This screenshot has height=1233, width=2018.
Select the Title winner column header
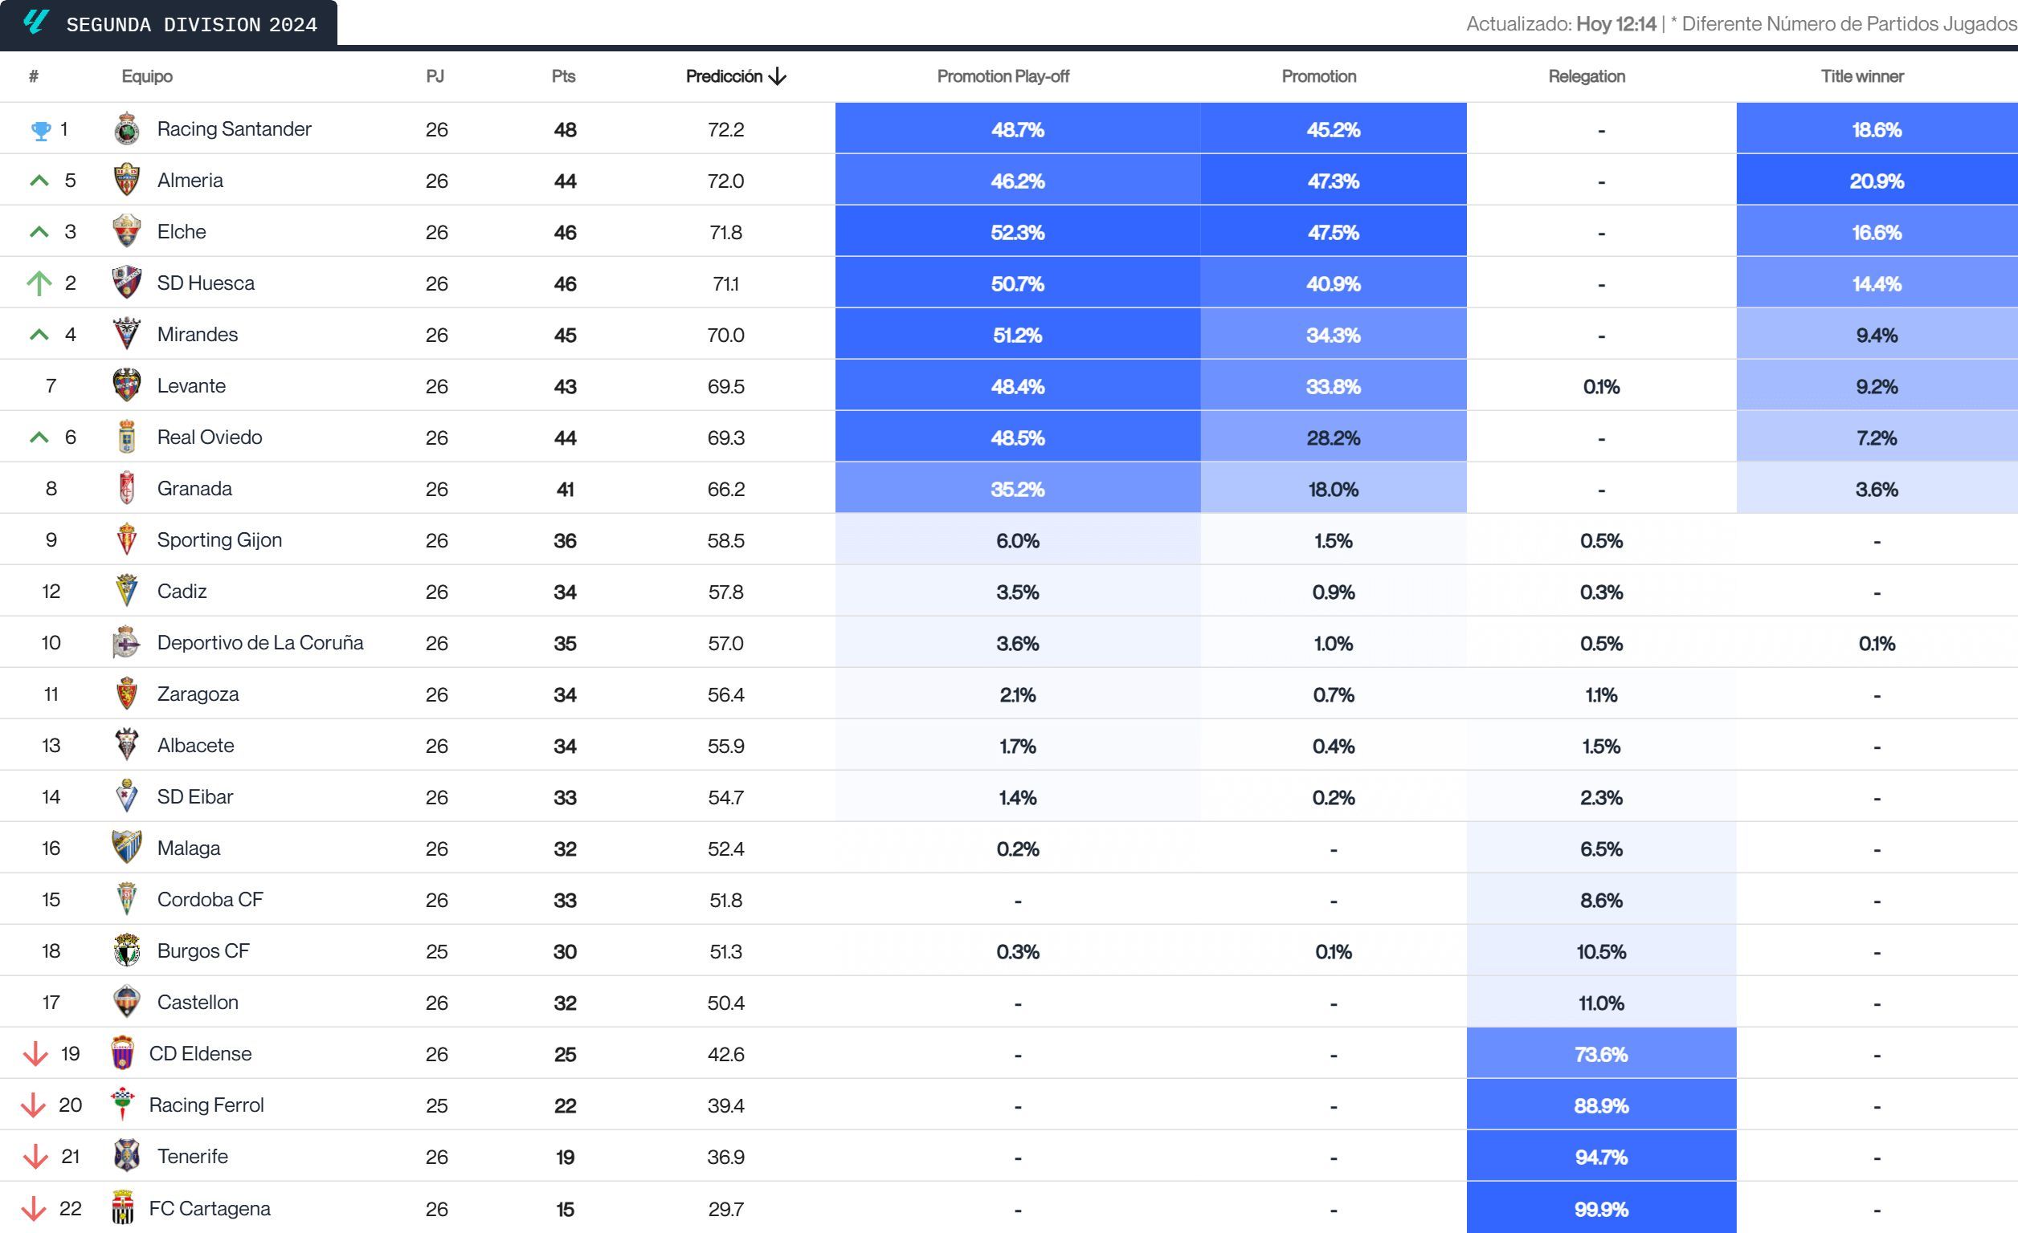[x=1861, y=77]
